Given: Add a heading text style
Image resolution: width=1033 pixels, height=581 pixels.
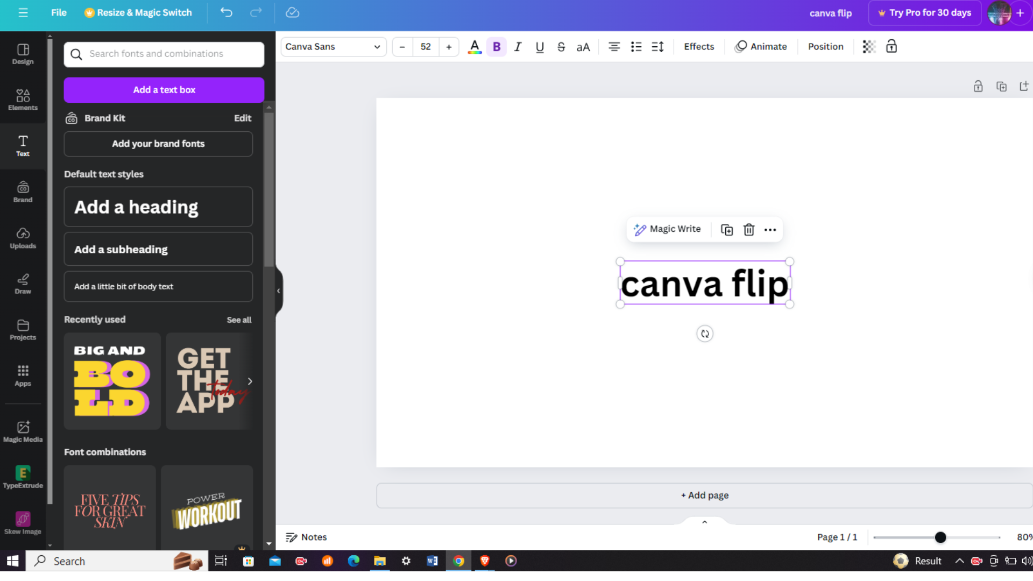Looking at the screenshot, I should (158, 207).
